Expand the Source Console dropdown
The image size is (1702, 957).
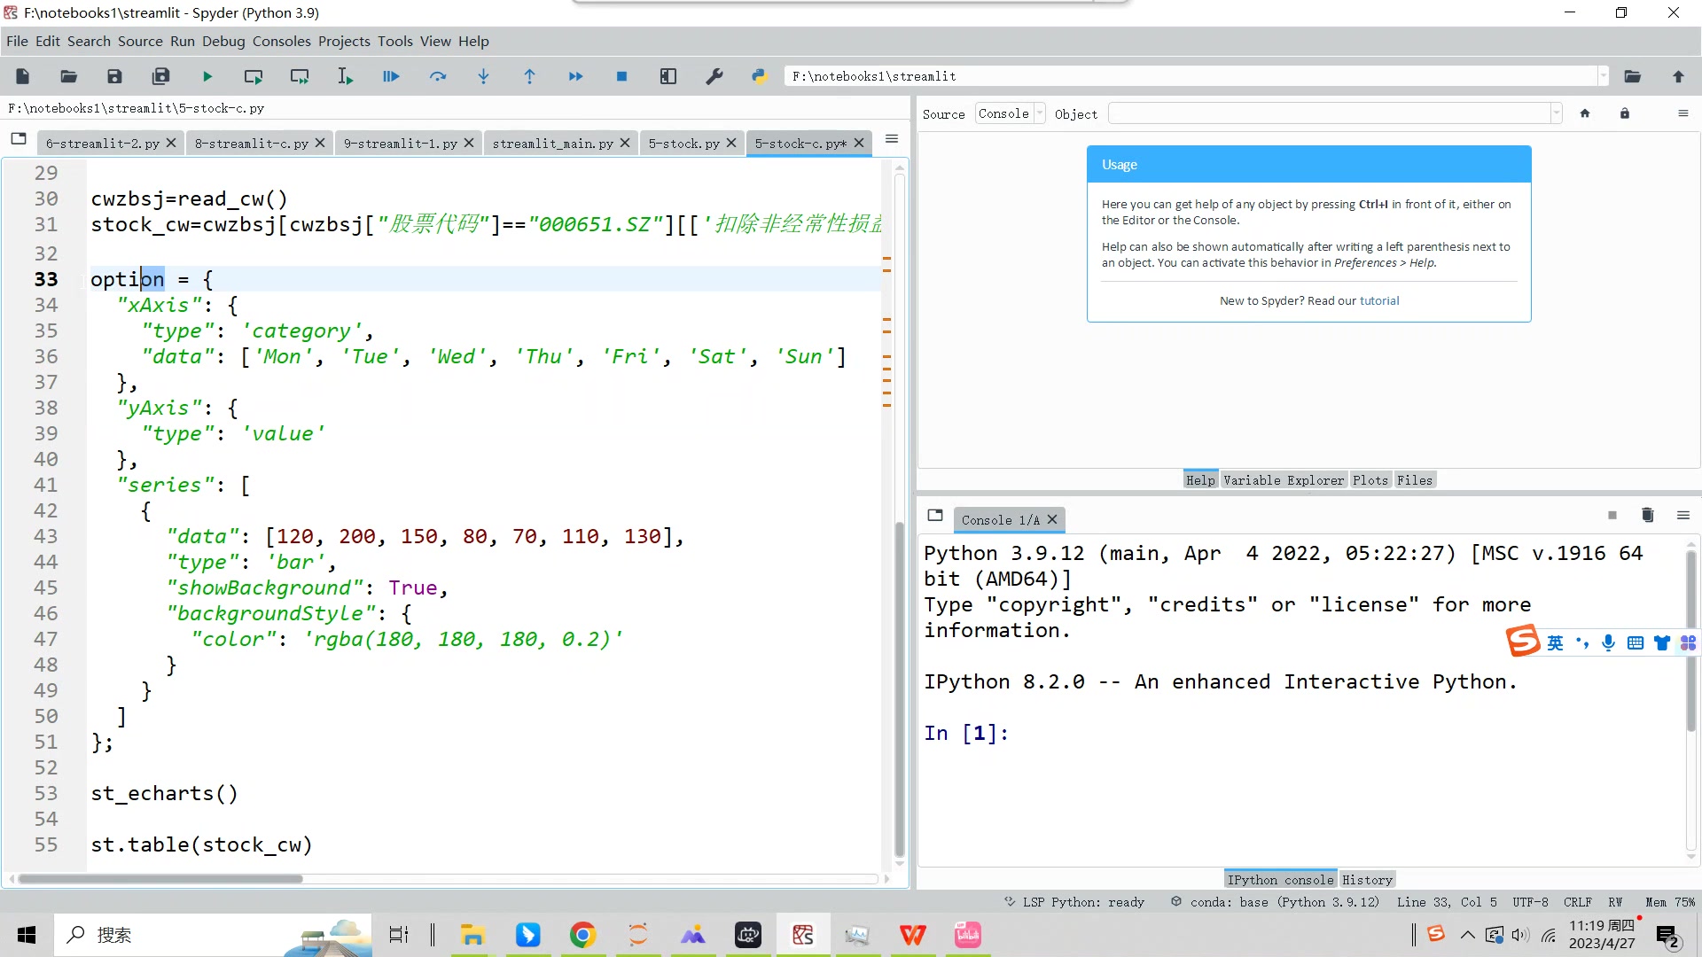pyautogui.click(x=1040, y=113)
